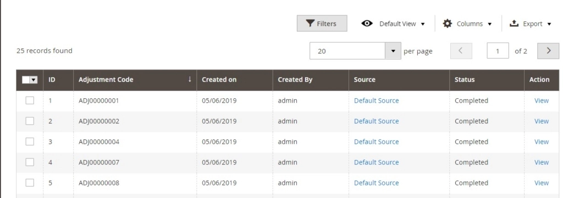View adjustment ADJ00000008
The image size is (563, 198).
click(542, 183)
